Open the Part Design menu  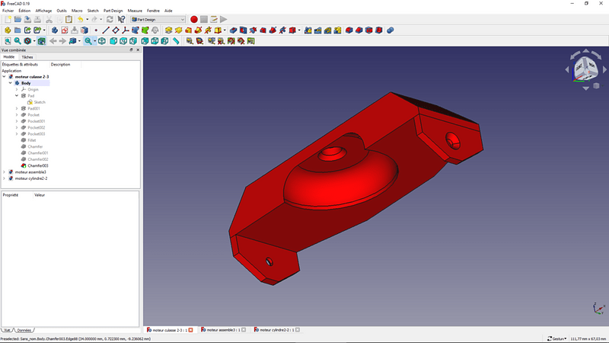113,11
